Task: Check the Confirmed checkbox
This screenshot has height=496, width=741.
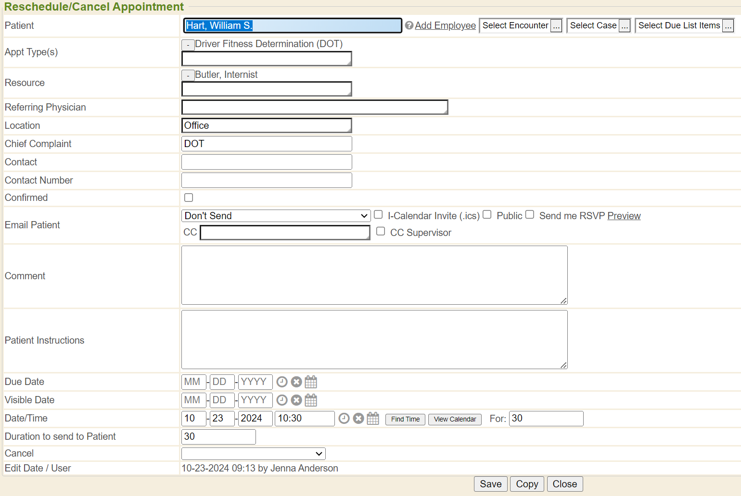Action: tap(189, 198)
